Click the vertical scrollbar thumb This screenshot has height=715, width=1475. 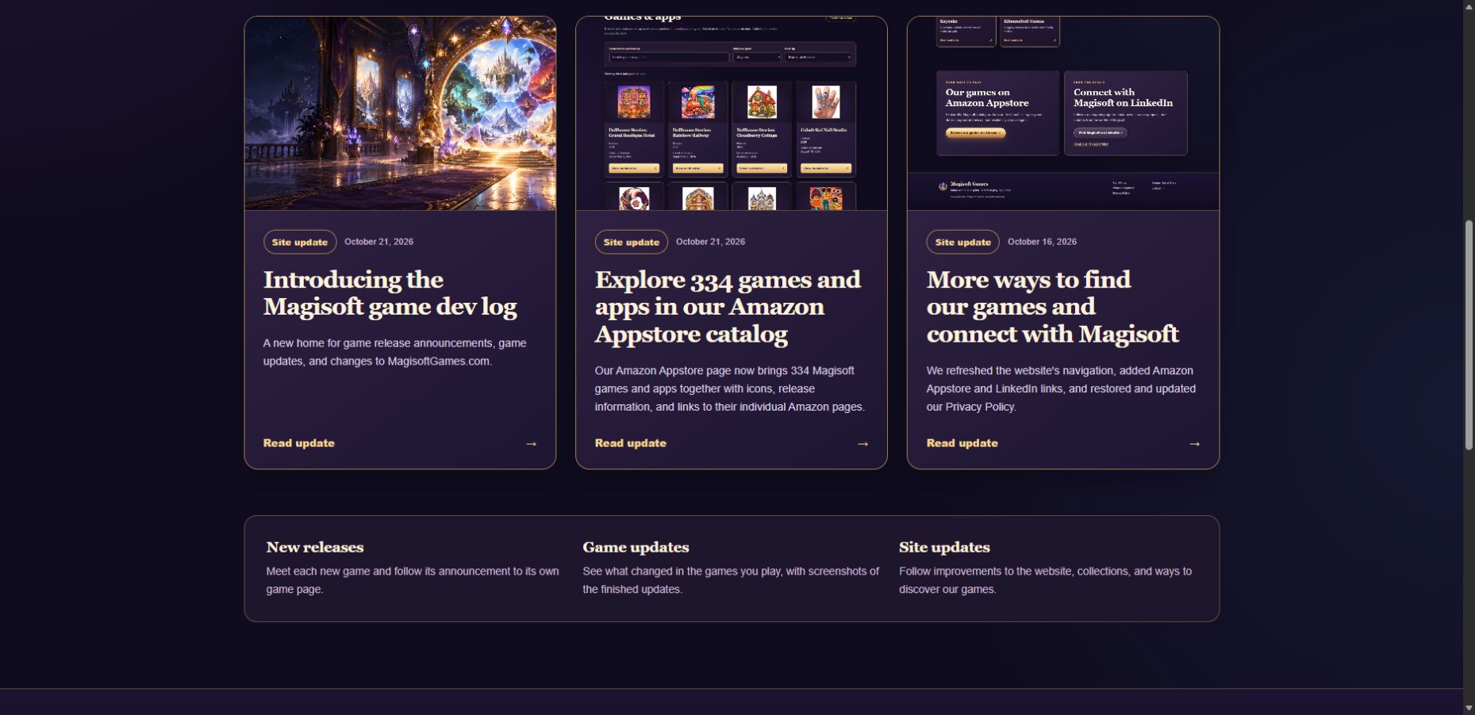(x=1469, y=335)
